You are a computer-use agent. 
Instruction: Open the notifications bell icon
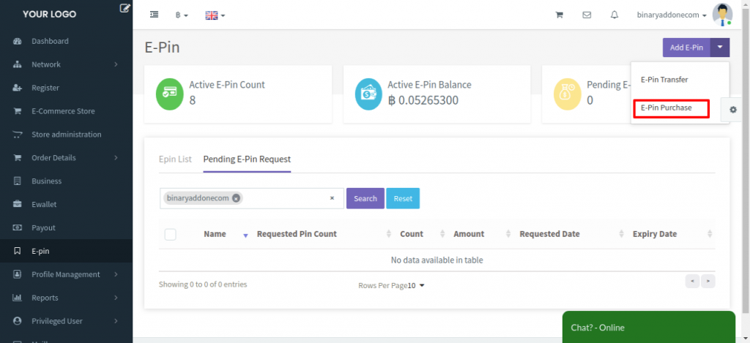tap(615, 15)
